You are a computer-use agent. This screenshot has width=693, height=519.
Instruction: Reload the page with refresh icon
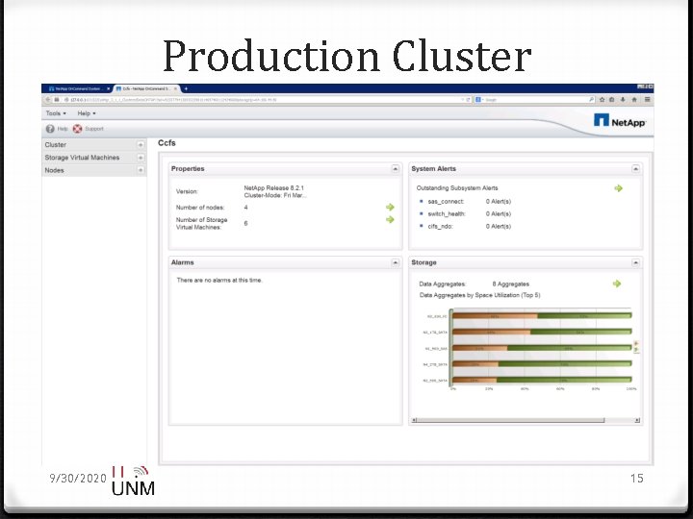point(468,100)
